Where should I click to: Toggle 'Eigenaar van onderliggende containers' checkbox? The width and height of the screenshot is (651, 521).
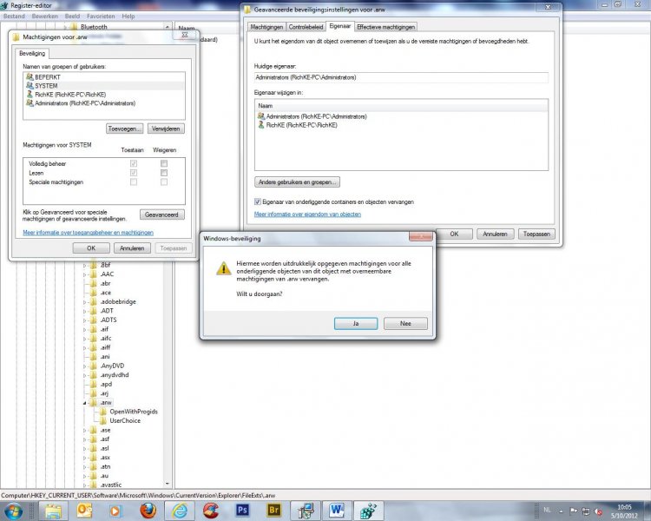click(x=259, y=201)
